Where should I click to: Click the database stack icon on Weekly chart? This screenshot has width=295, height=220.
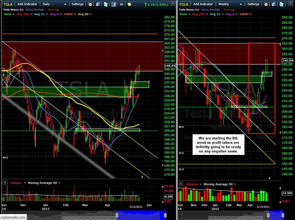click(274, 4)
